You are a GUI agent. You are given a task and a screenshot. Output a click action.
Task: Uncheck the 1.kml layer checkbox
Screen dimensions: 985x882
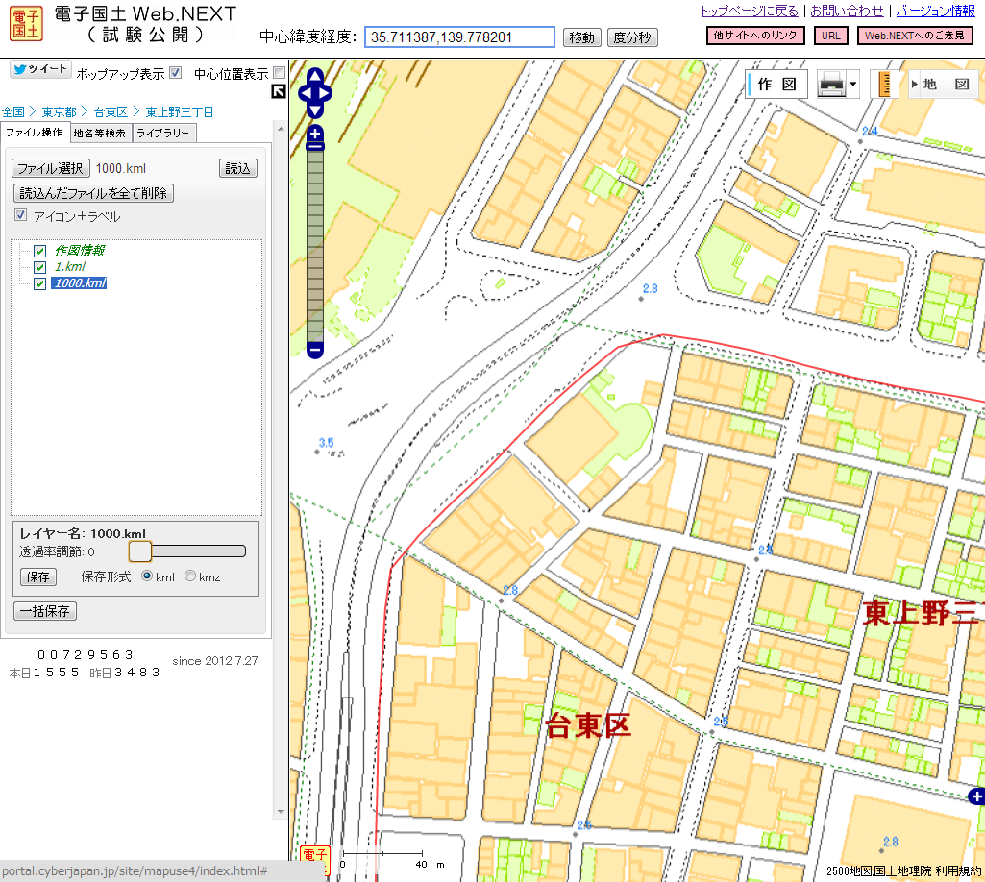point(40,267)
